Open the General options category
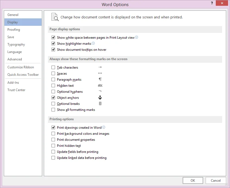Viewport: 230px width, 188px height. tap(23, 15)
